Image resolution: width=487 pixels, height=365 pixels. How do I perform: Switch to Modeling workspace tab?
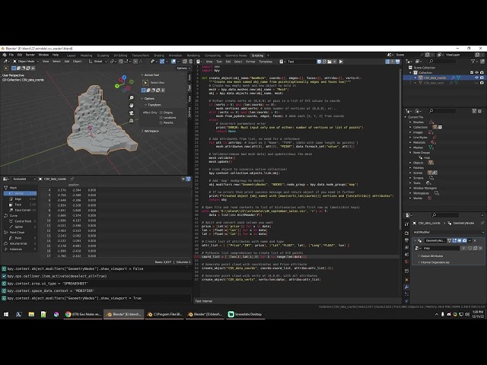click(x=86, y=56)
